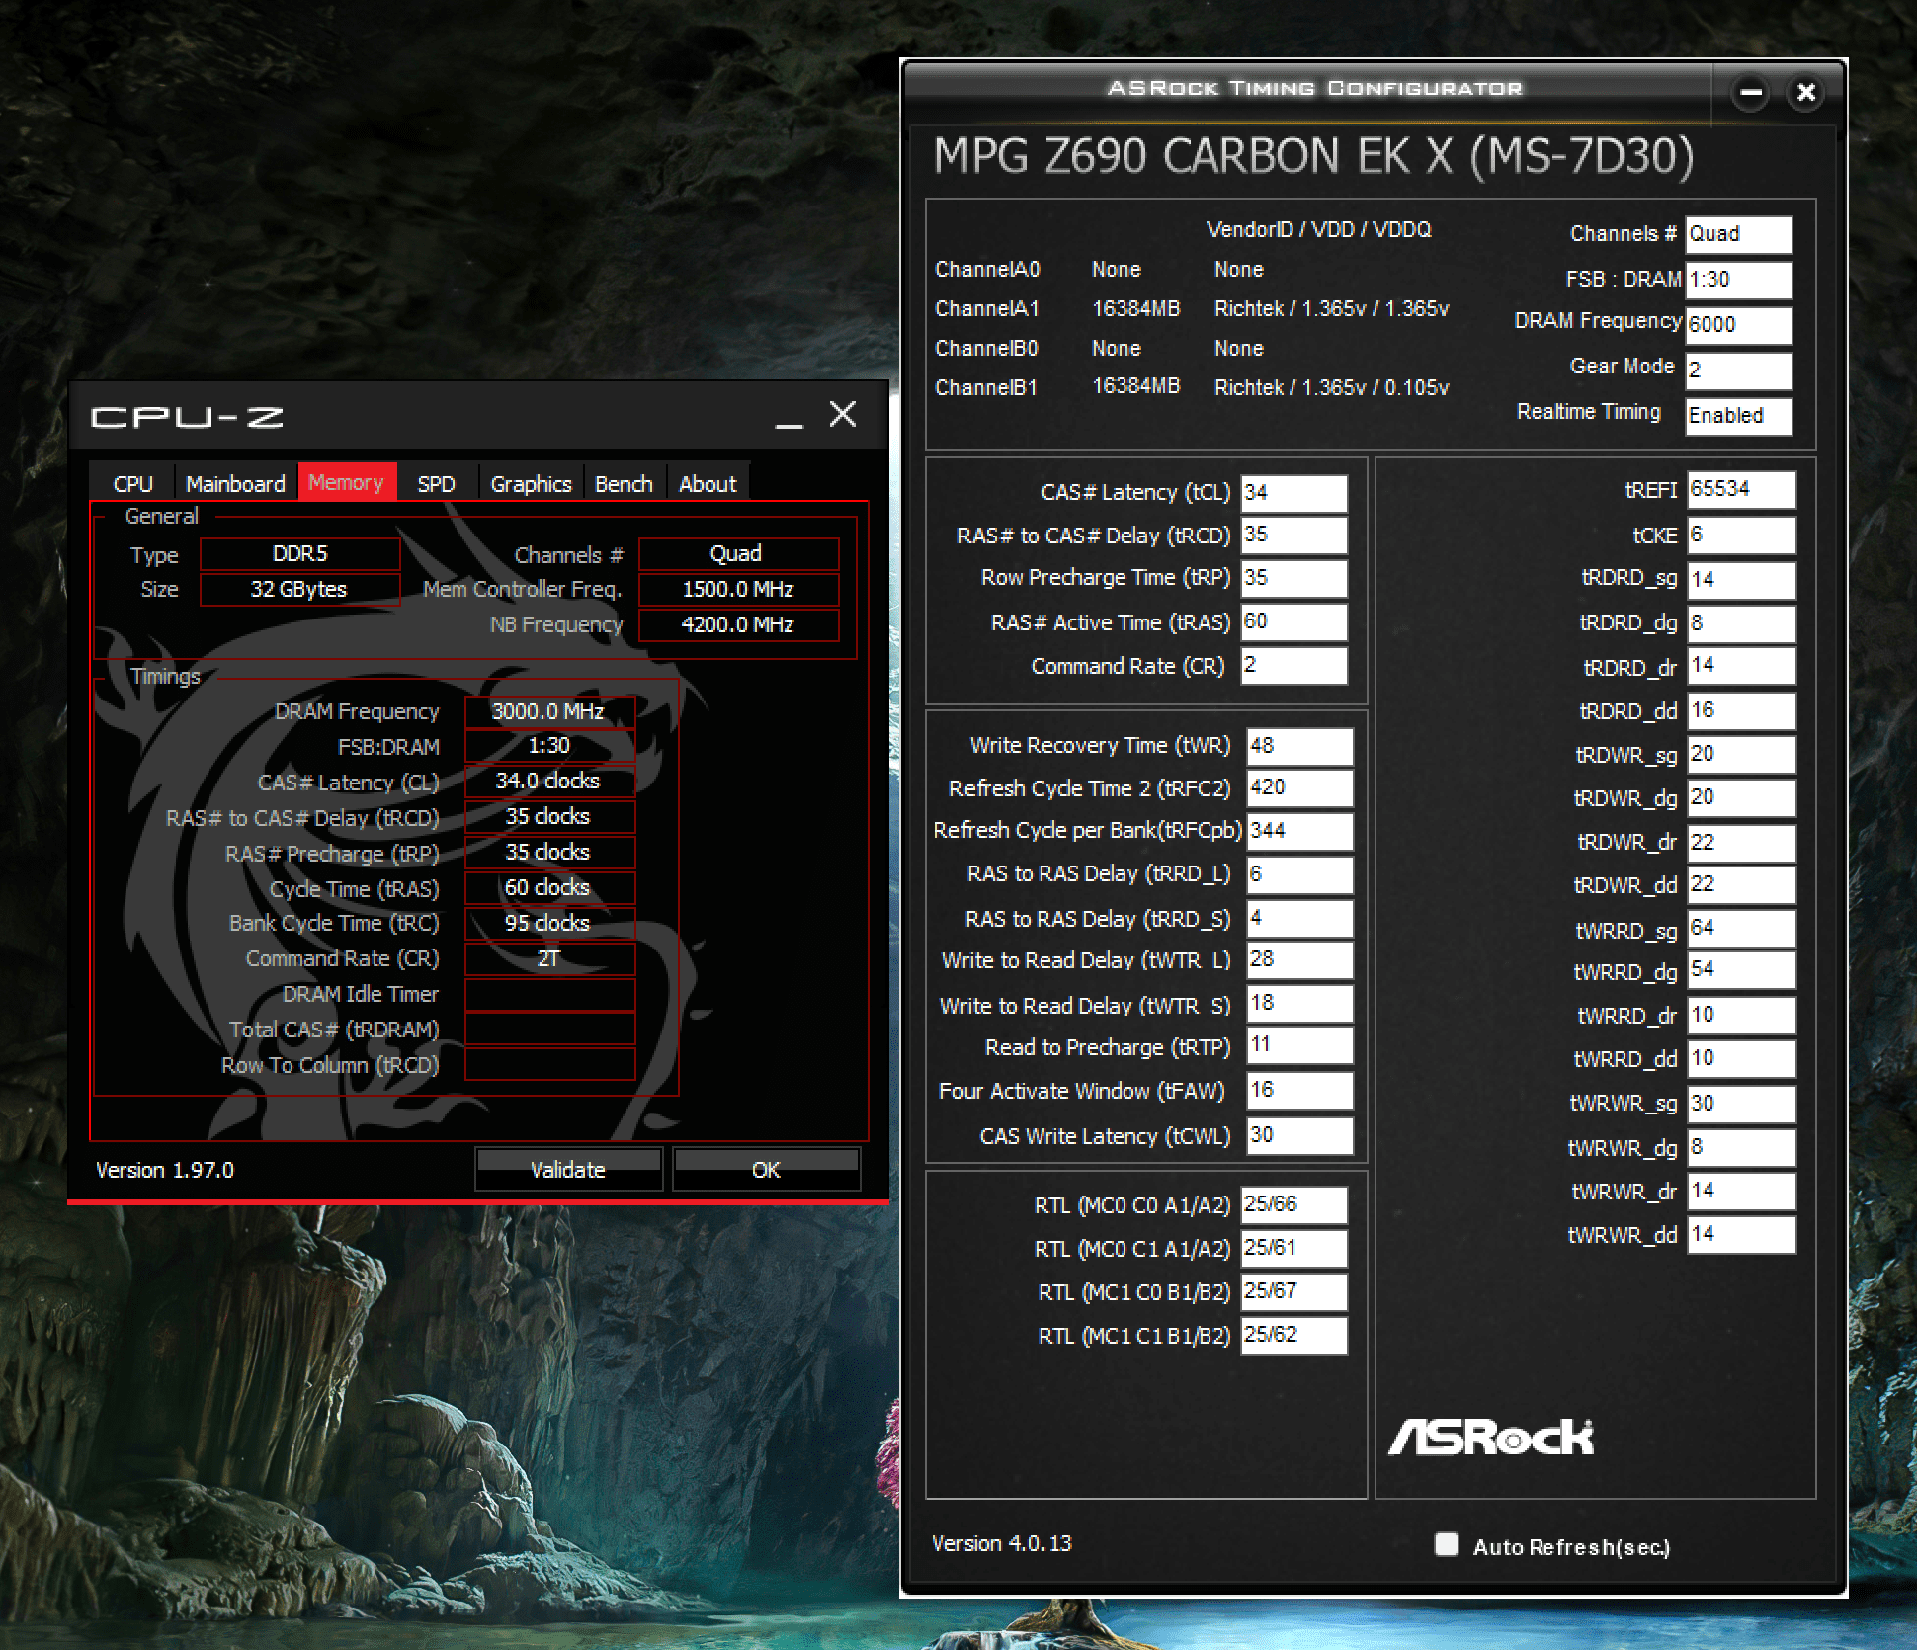Click the tRDRD_sg field

click(1741, 581)
